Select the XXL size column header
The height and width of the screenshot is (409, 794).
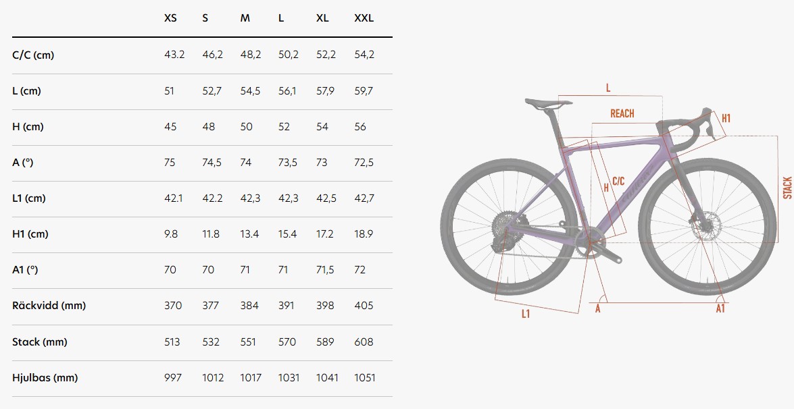pos(364,18)
